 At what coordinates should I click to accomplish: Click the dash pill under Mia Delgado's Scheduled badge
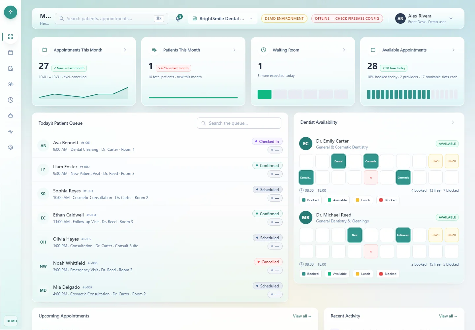275,294
